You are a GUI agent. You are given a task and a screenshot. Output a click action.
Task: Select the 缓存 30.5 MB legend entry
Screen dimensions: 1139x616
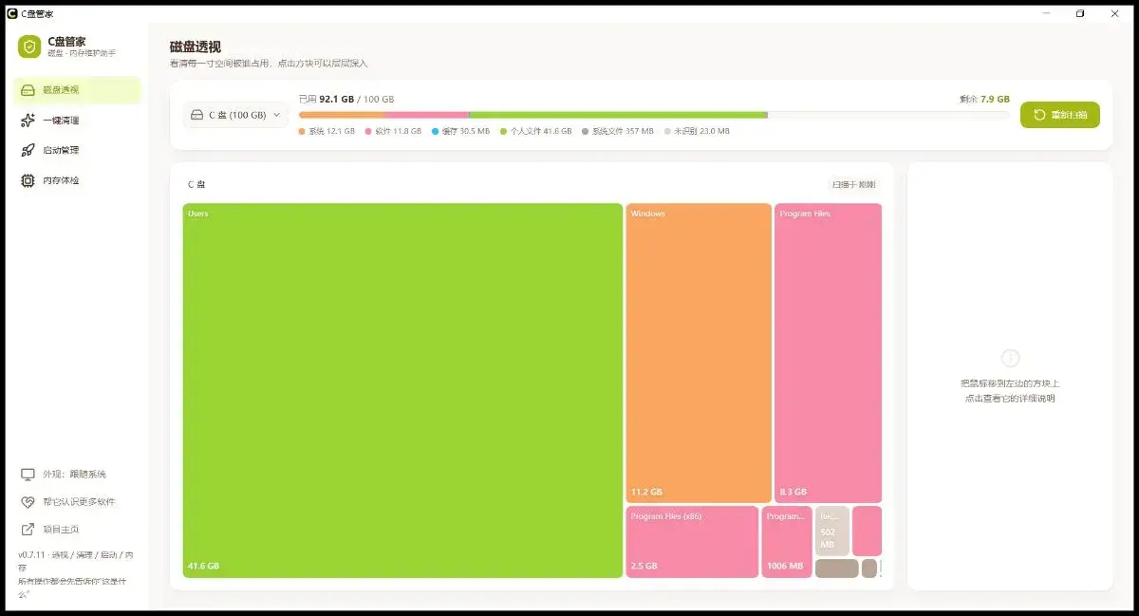click(460, 131)
